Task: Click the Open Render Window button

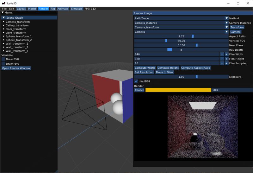Action: (x=16, y=68)
